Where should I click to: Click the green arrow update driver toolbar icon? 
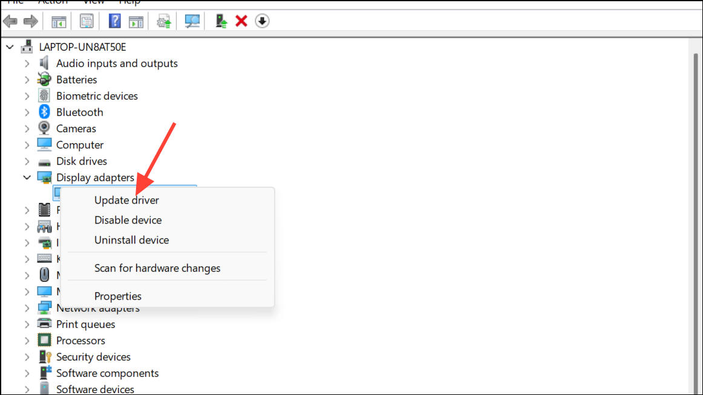click(221, 22)
